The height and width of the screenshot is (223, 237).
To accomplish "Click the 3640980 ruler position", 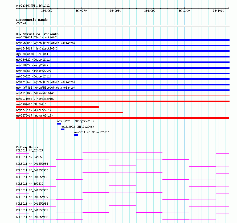I will (x=115, y=11).
